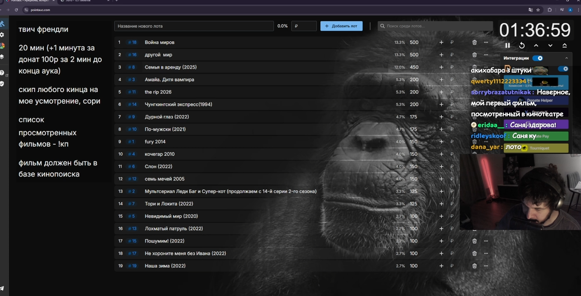This screenshot has width=581, height=296.
Task: Open the help question mark icon
Action: 2,73
